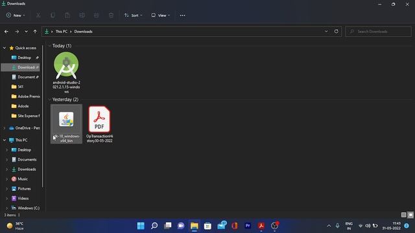
Task: Open Office app from taskbar
Action: (235, 226)
